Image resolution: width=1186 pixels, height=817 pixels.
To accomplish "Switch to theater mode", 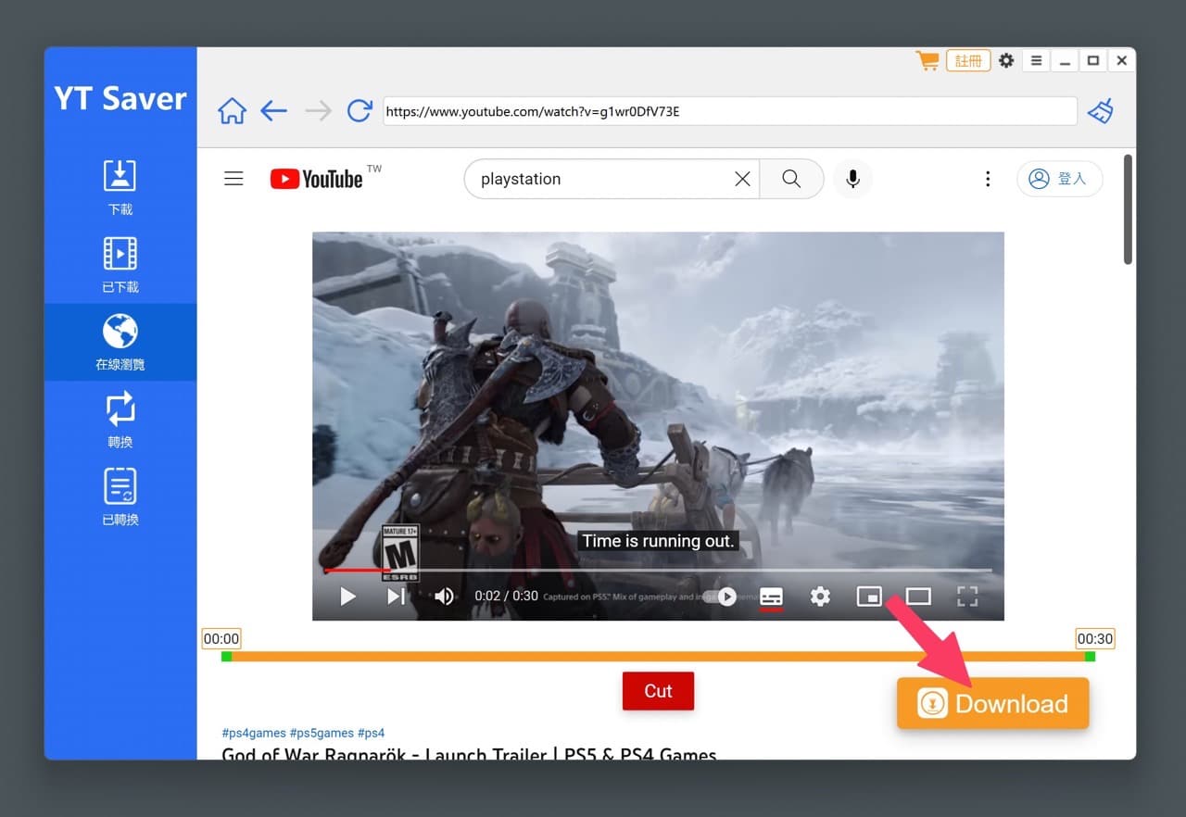I will (918, 597).
